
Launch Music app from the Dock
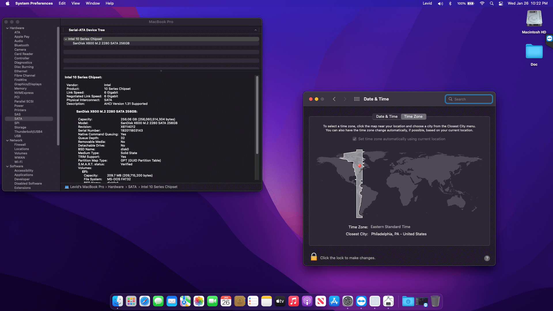(293, 301)
